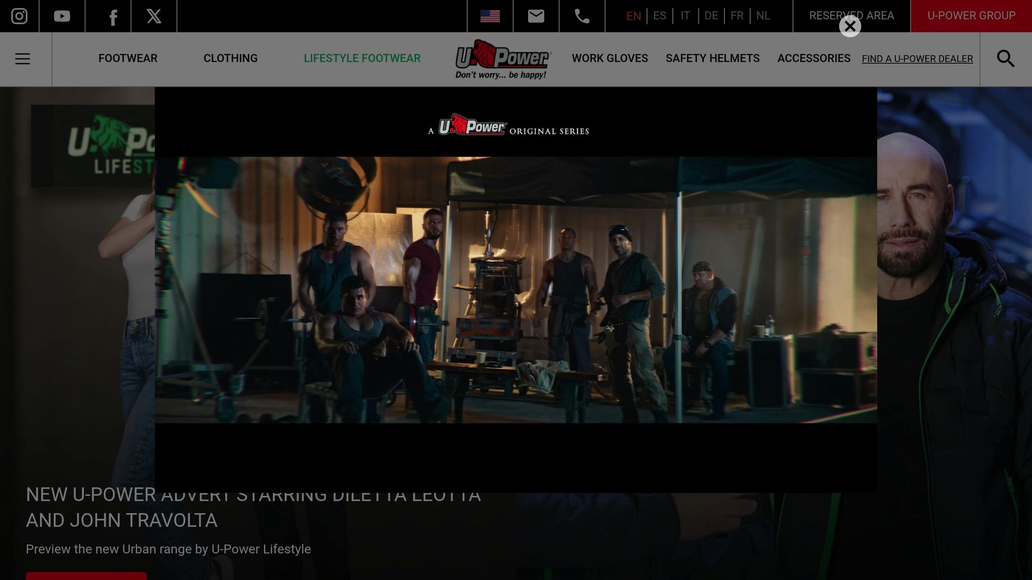1032x580 pixels.
Task: Switch language to DE
Action: (x=711, y=16)
